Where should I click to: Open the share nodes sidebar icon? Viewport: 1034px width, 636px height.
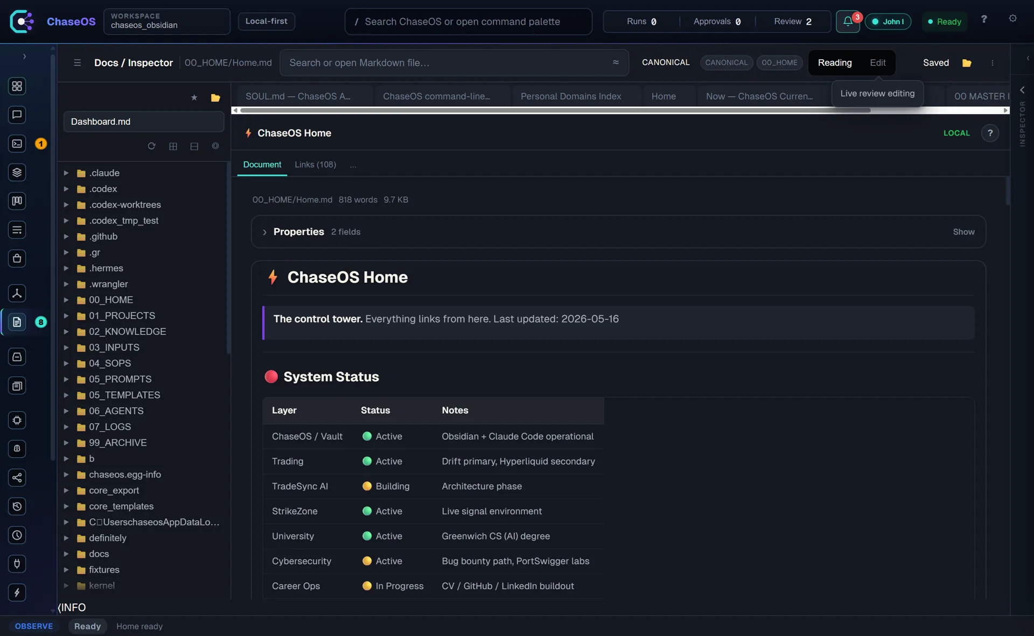[x=17, y=478]
